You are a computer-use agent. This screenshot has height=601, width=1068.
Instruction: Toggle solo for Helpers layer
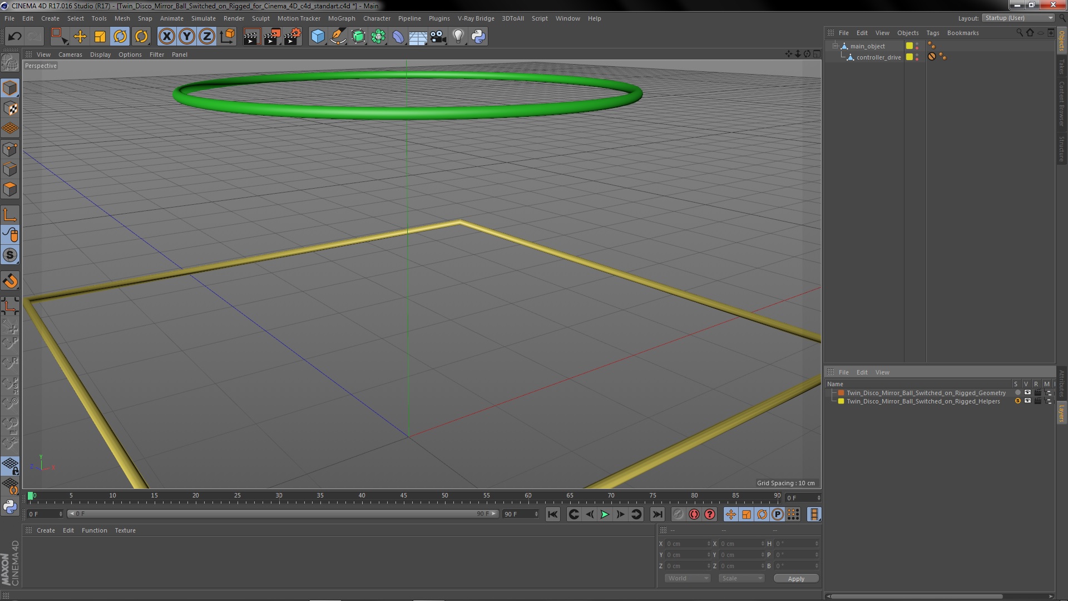coord(1017,401)
